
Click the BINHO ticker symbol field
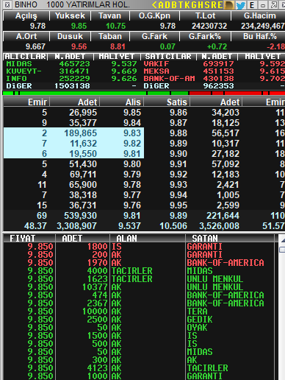pos(26,4)
